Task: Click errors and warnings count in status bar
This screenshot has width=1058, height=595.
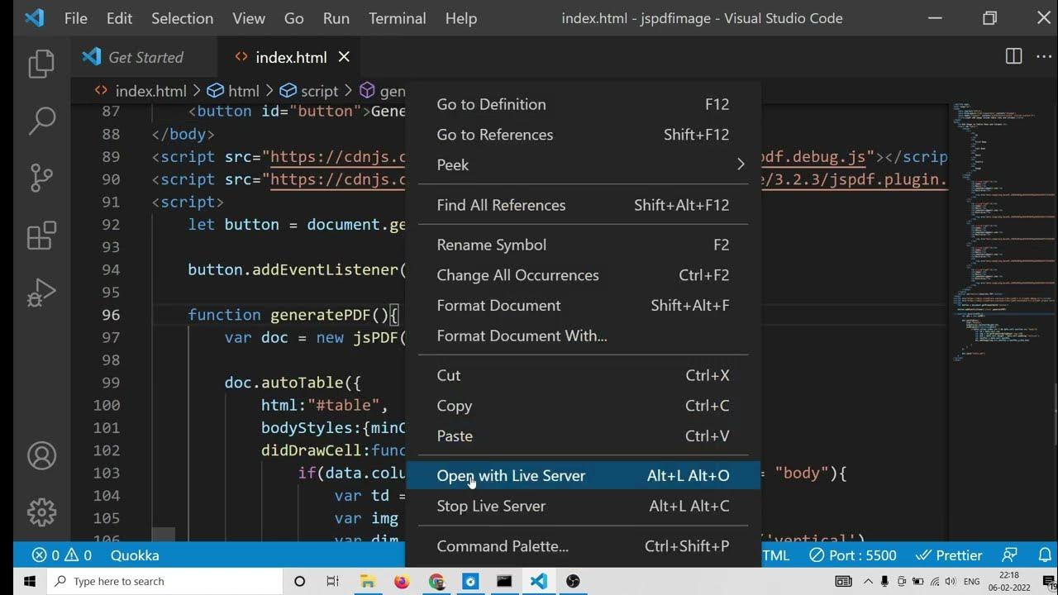Action: point(62,555)
